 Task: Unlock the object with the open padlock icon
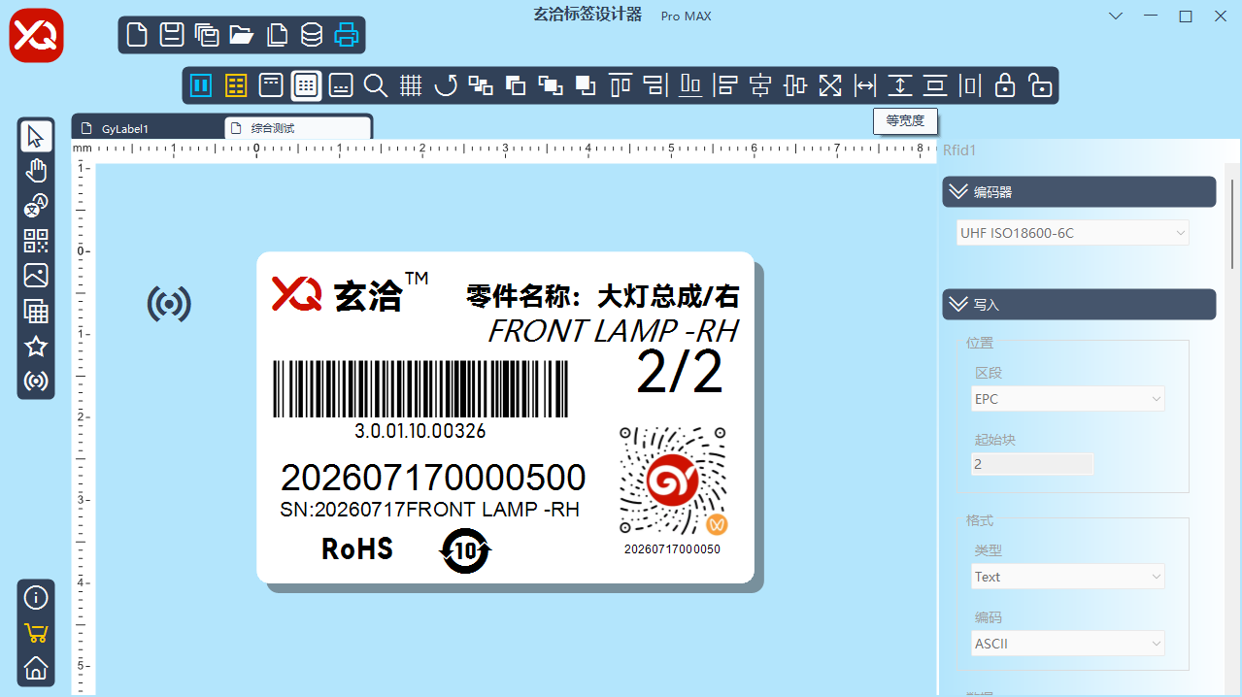[1040, 85]
